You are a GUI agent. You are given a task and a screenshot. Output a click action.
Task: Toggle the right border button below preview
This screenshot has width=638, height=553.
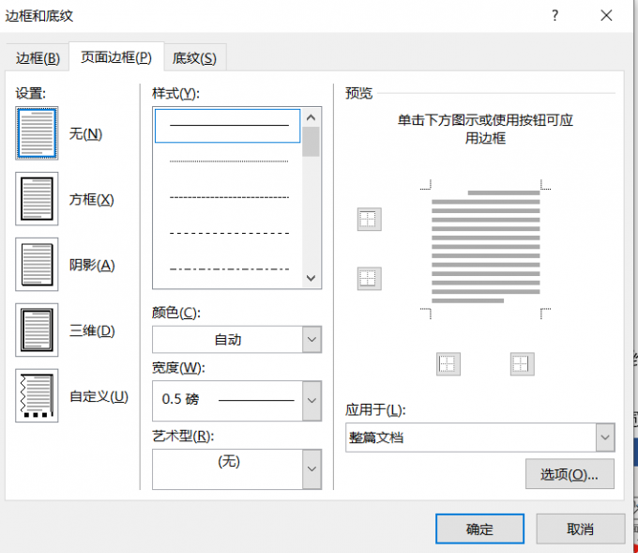click(523, 364)
